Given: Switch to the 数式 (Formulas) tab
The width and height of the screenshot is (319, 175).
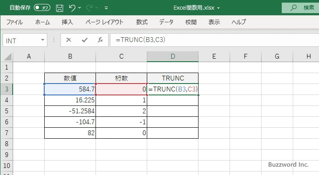Looking at the screenshot, I should pos(142,22).
